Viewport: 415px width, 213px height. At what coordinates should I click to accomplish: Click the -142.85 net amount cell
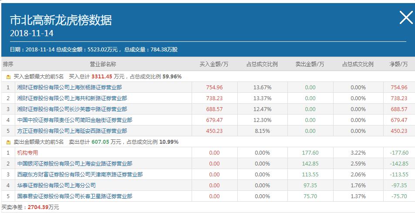pos(399,163)
